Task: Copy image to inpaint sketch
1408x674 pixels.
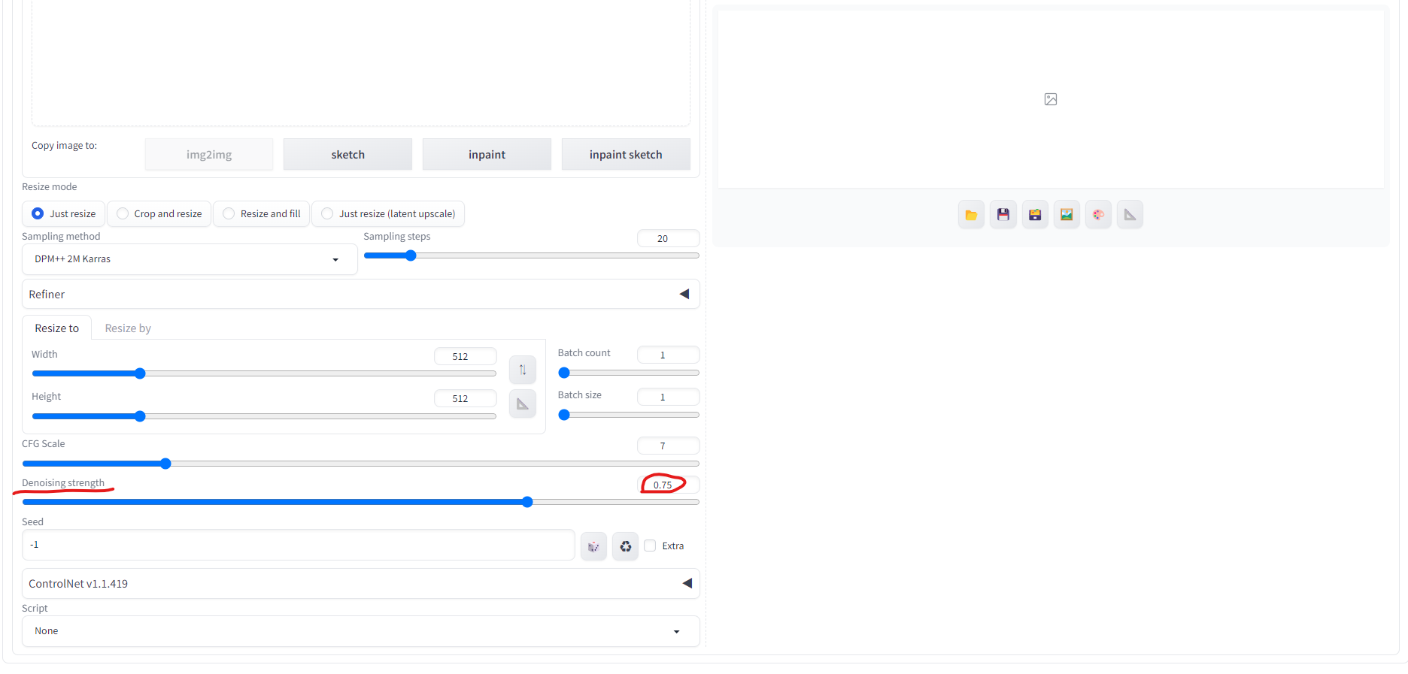Action: click(x=626, y=155)
